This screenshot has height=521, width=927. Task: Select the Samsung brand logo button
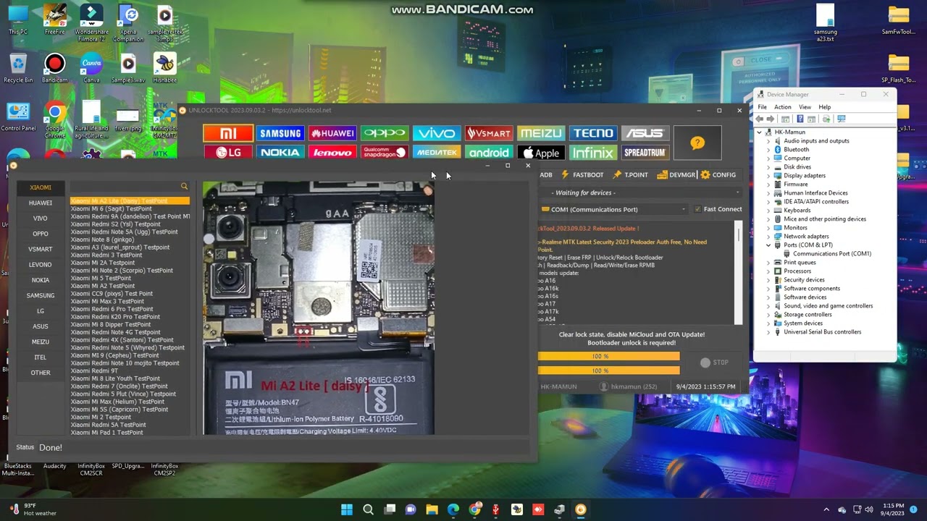(280, 133)
